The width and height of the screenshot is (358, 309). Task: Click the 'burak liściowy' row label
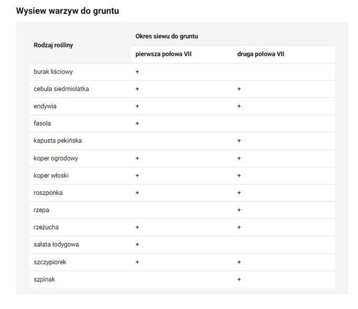tap(53, 72)
